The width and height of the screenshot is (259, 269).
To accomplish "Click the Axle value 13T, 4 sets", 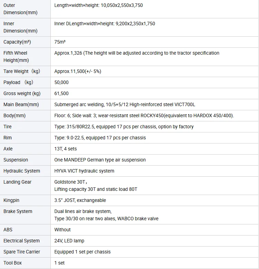I will 66,149.
